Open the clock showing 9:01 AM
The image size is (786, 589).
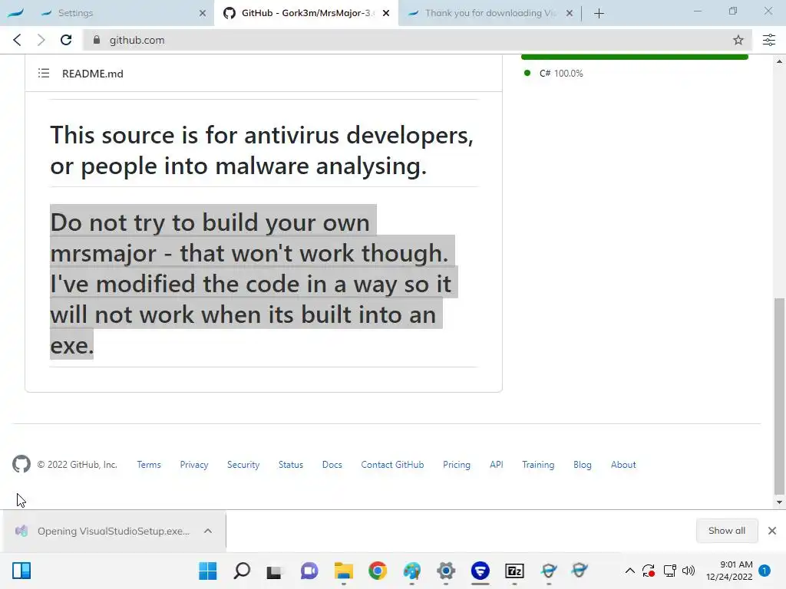point(729,571)
